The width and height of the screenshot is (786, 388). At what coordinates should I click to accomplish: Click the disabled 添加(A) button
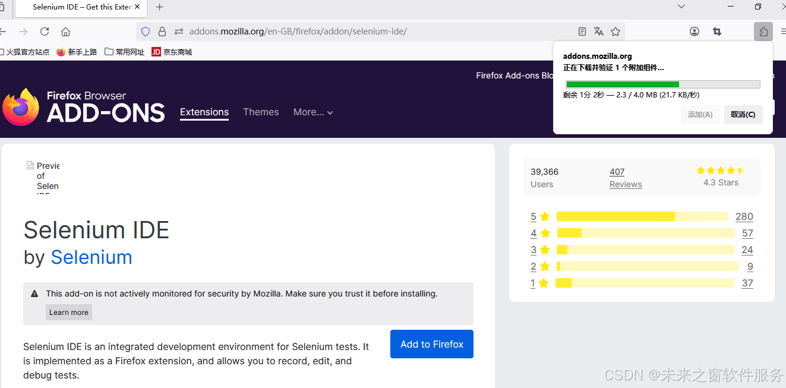click(700, 115)
